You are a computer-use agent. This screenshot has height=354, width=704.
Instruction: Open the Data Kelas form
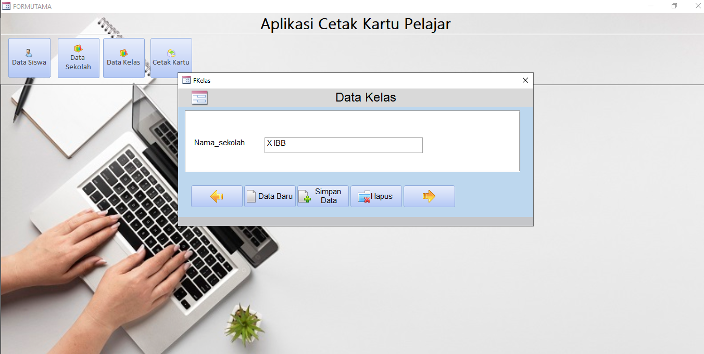[123, 58]
